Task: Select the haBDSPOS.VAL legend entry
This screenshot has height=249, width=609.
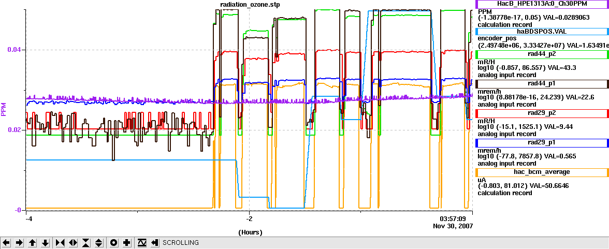Action: (542, 32)
